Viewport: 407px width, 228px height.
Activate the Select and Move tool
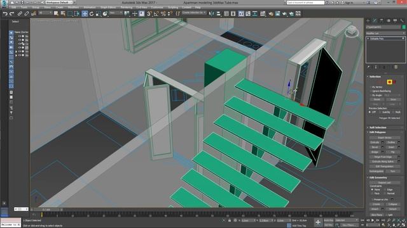85,14
